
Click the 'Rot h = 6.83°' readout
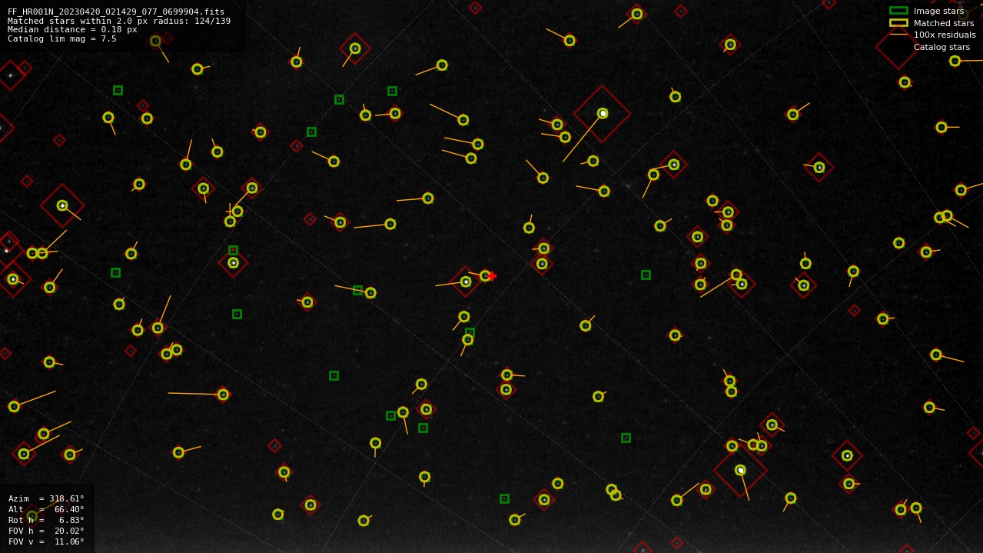[46, 521]
